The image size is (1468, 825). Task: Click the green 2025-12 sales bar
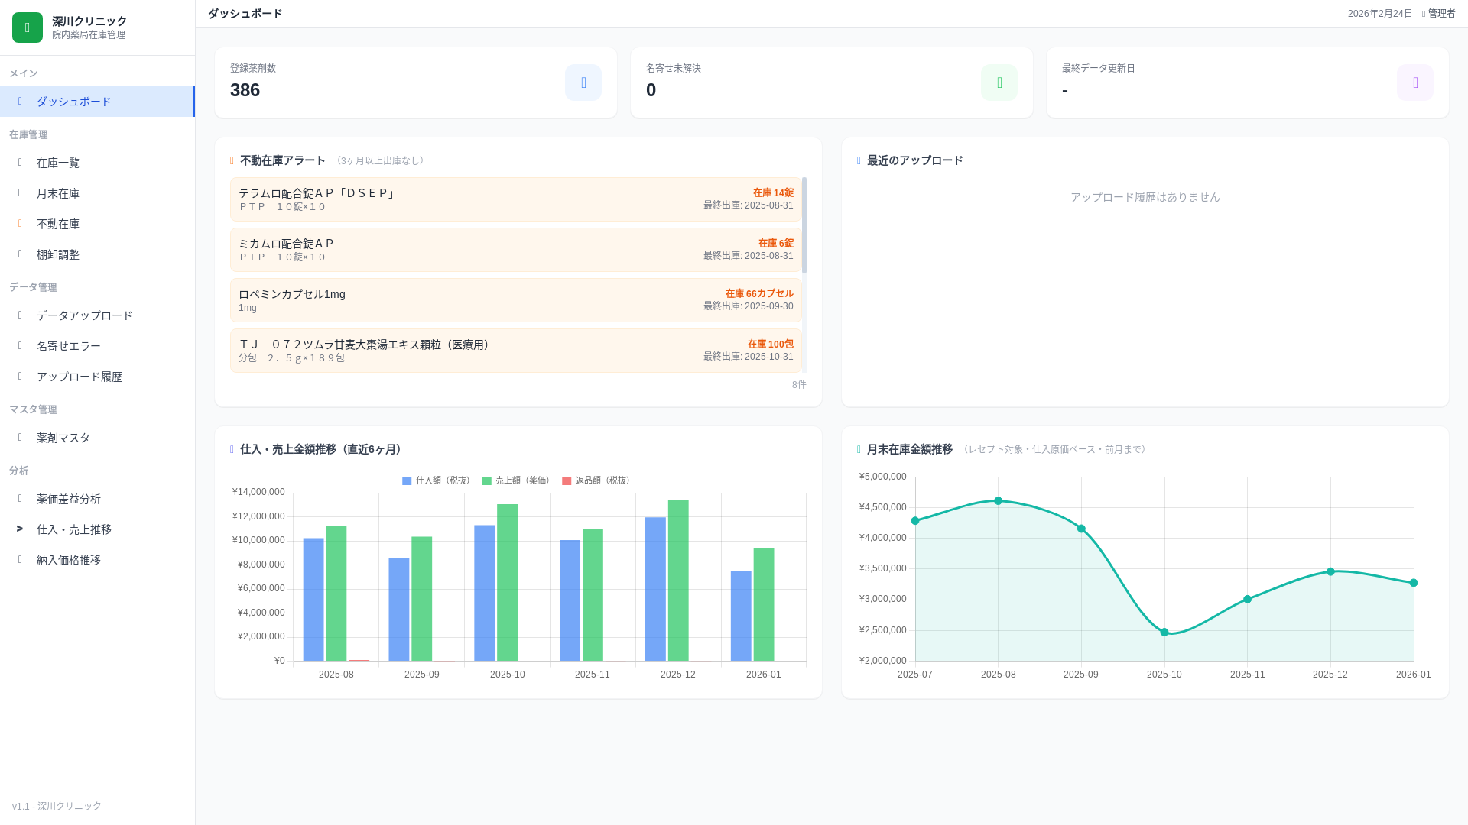(x=679, y=581)
